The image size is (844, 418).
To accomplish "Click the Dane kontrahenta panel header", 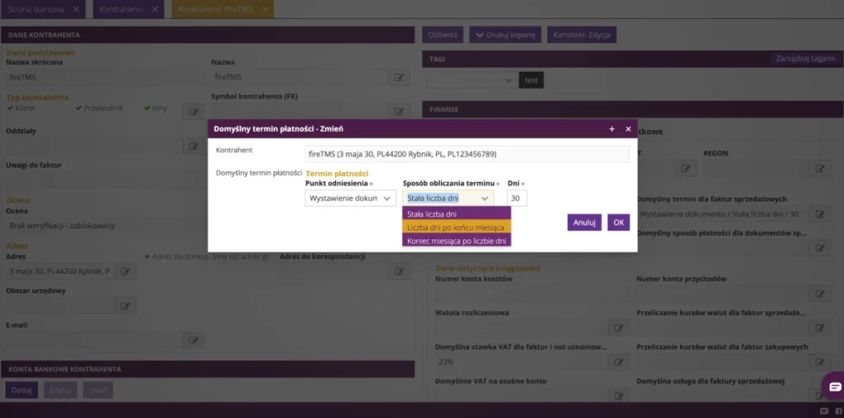I will [208, 35].
